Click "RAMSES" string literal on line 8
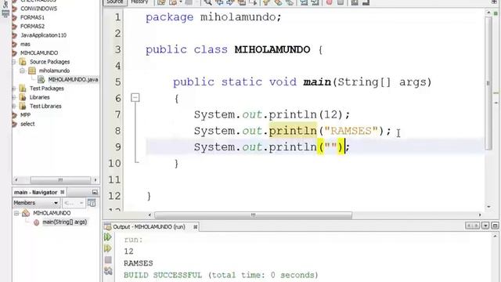This screenshot has height=282, width=501. click(351, 131)
